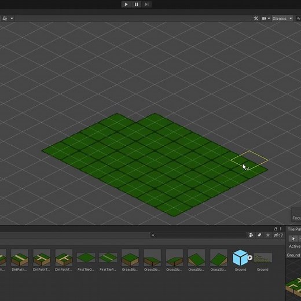Toggle the Project panel lock icon
The height and width of the screenshot is (301, 301).
pyautogui.click(x=276, y=229)
